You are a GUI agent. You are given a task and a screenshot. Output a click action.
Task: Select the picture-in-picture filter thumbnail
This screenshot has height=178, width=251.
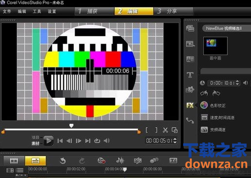coord(215,46)
